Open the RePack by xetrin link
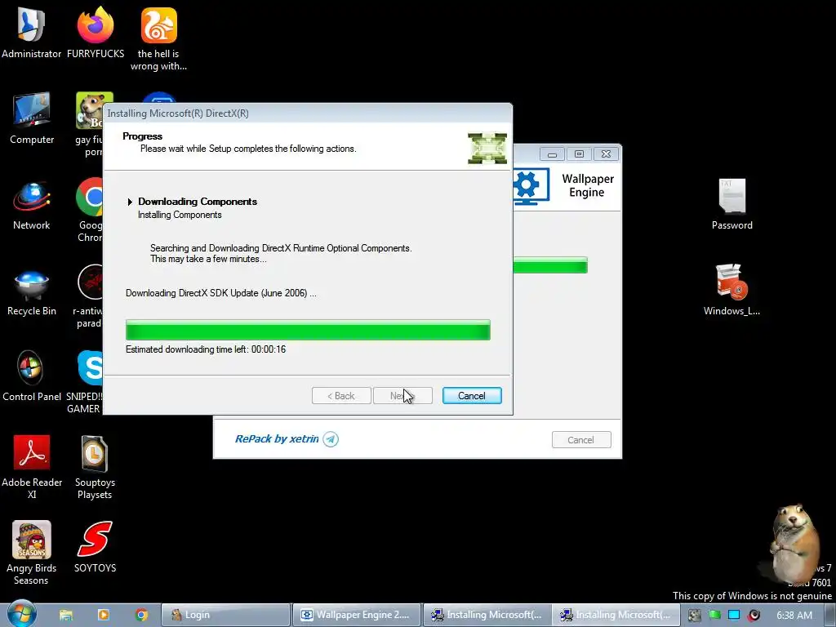 (277, 438)
